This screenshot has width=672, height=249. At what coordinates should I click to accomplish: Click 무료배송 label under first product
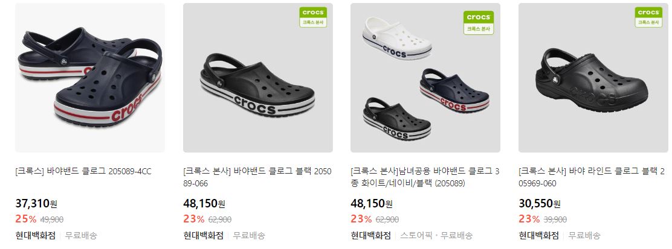(81, 235)
